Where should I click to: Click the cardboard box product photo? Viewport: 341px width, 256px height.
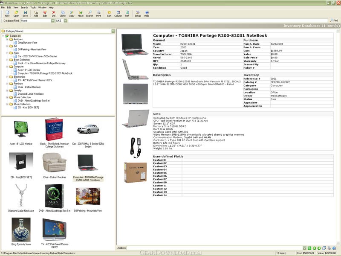pyautogui.click(x=136, y=172)
